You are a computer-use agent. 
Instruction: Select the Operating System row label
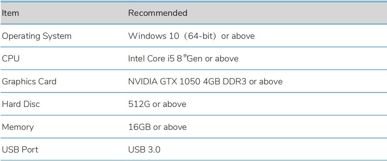pos(37,36)
